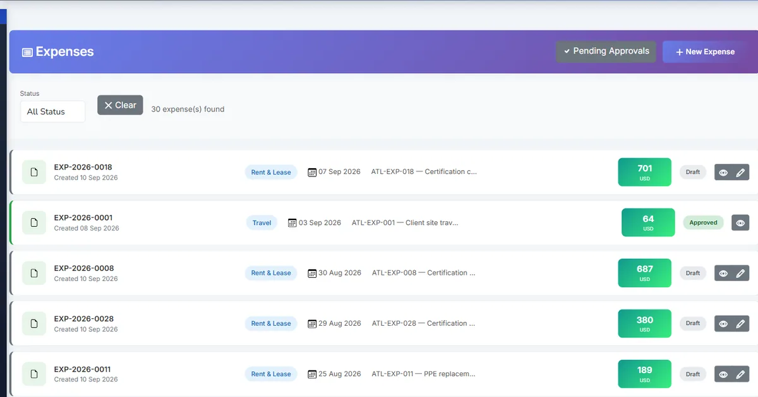Edit expense EXP-2026-0008 with pencil icon

(x=741, y=273)
